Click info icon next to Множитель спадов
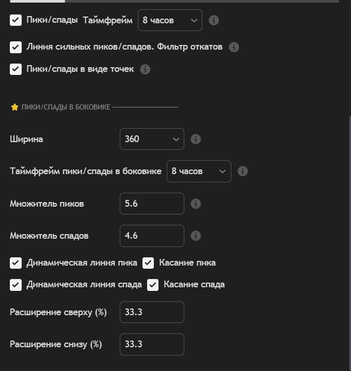This screenshot has width=351, height=371. 196,236
